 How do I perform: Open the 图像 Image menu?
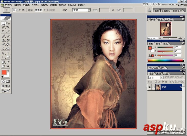coord(26,5)
